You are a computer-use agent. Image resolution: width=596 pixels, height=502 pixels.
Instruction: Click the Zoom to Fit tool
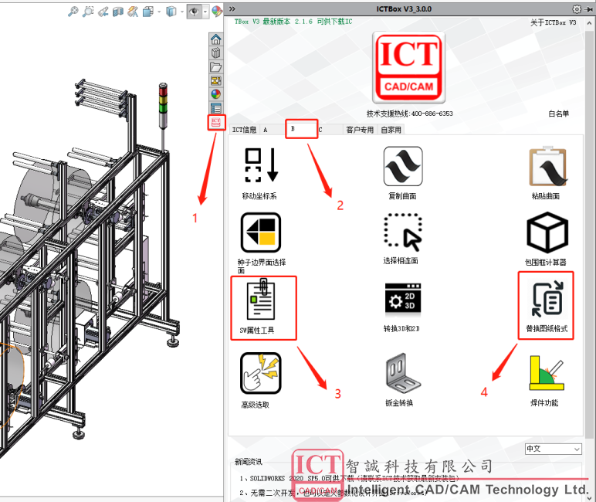tap(73, 12)
